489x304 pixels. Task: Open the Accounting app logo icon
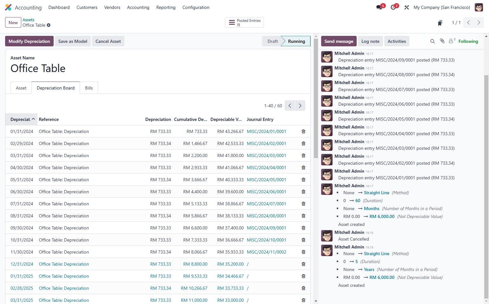coord(8,7)
